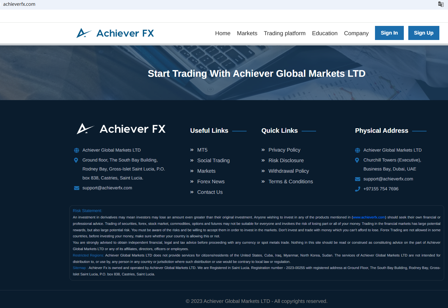The width and height of the screenshot is (448, 308).
Task: Click the Quick Links heading
Action: point(280,130)
